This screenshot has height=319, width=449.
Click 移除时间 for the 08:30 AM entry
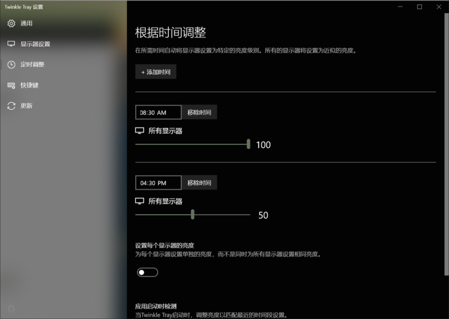click(x=199, y=112)
